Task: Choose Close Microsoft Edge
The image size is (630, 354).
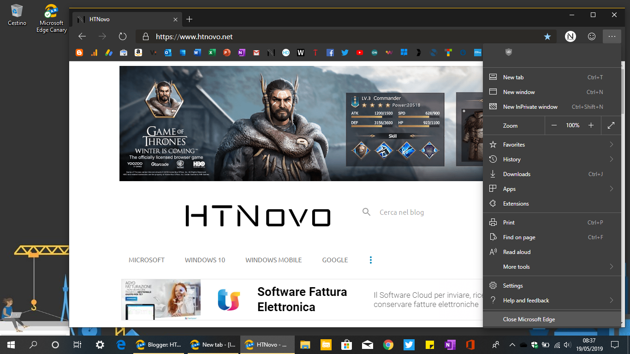Action: (552, 319)
